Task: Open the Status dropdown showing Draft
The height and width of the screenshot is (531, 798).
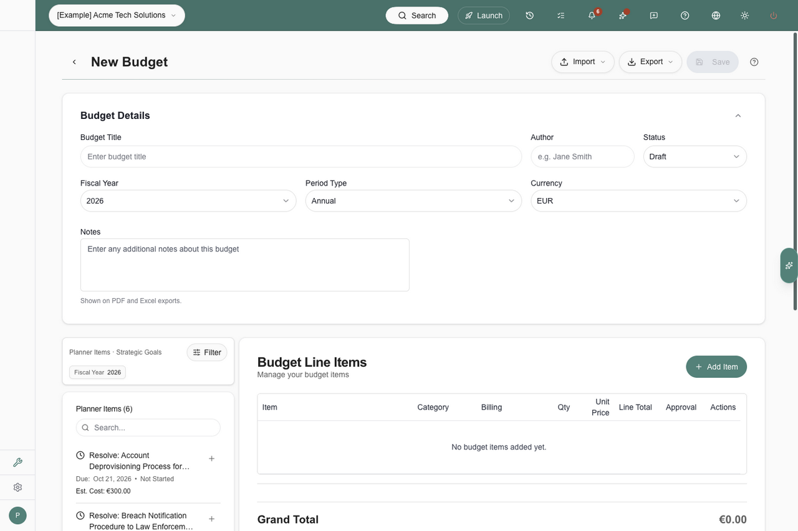Action: point(695,157)
